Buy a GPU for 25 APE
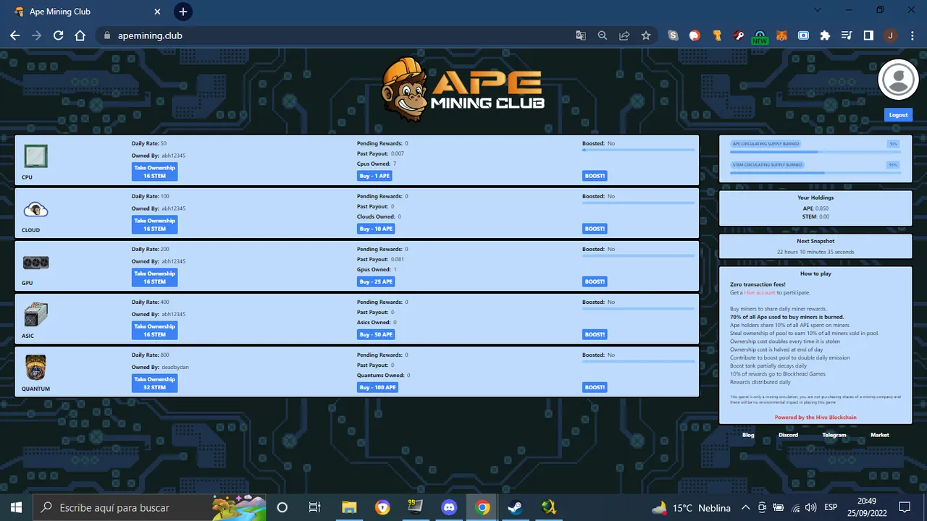 377,281
